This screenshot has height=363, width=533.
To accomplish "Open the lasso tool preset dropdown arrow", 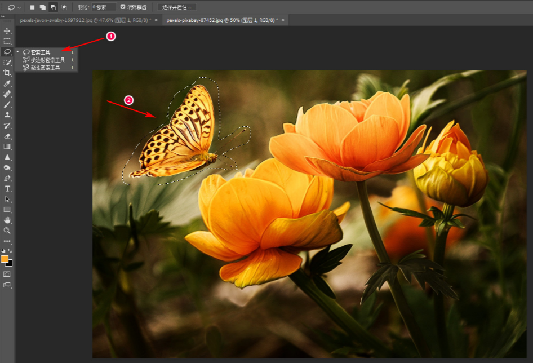I will tap(19, 7).
